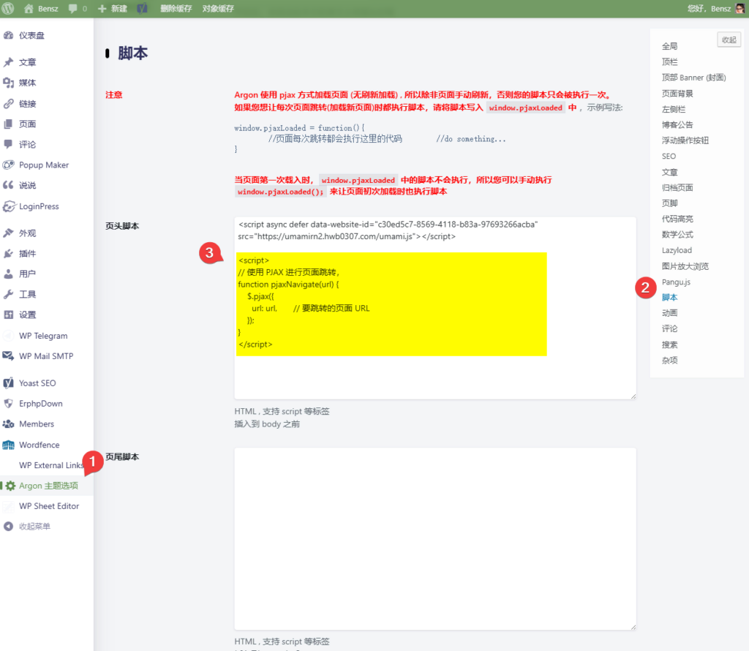749x651 pixels.
Task: Click 删除缓存 in the top bar
Action: pos(176,9)
